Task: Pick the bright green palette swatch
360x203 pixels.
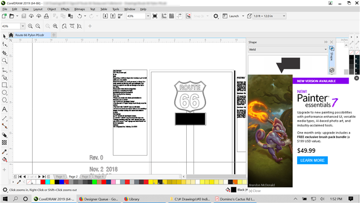Action: pyautogui.click(x=94, y=182)
